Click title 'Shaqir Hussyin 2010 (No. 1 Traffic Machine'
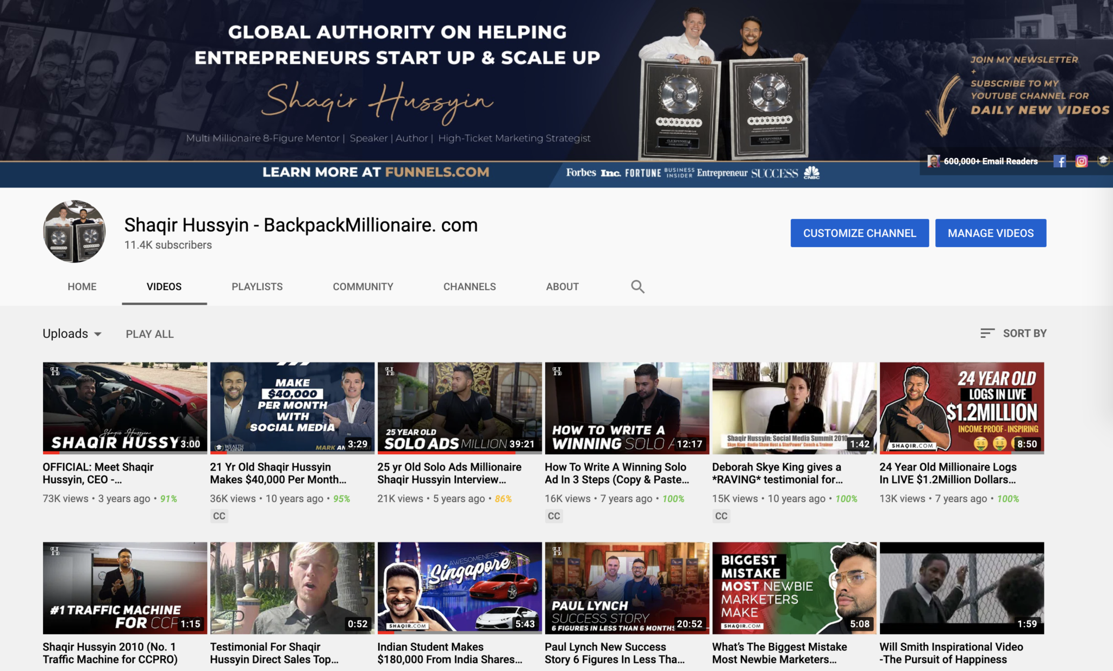The height and width of the screenshot is (671, 1113). coord(110,653)
